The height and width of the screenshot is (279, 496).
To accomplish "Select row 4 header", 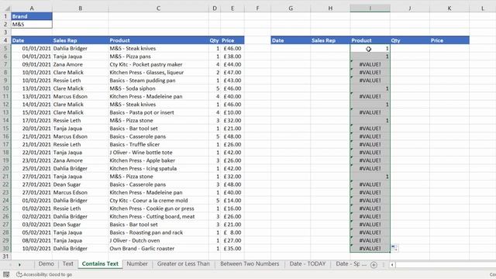I will [x=5, y=40].
